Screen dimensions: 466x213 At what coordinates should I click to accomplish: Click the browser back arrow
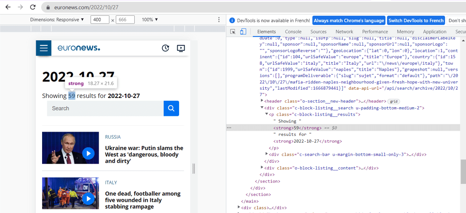8,7
